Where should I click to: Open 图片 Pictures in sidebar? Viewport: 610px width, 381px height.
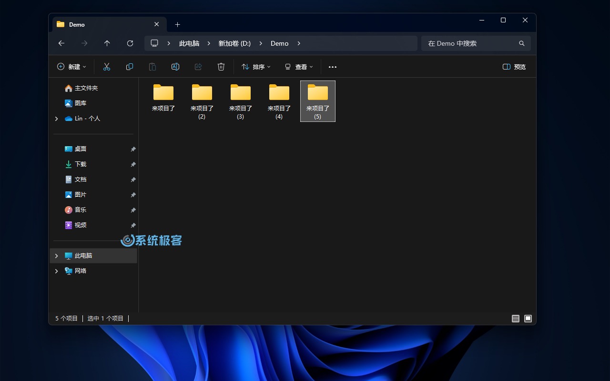click(75, 195)
